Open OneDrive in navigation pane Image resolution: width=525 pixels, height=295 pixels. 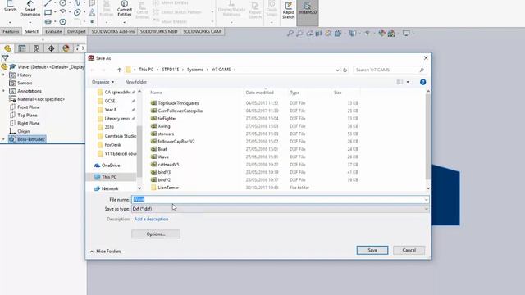(x=111, y=166)
